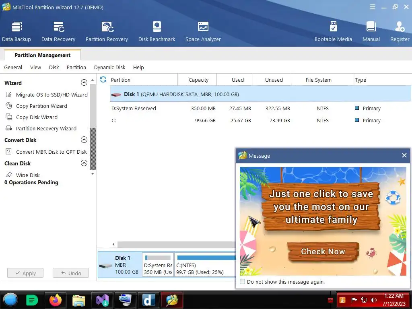Open the General menu
Screen dimensions: 412x309
pos(13,67)
